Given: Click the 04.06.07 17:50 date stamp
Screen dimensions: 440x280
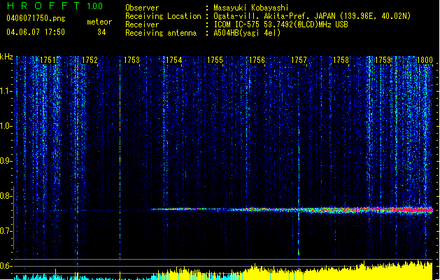Looking at the screenshot, I should point(35,32).
